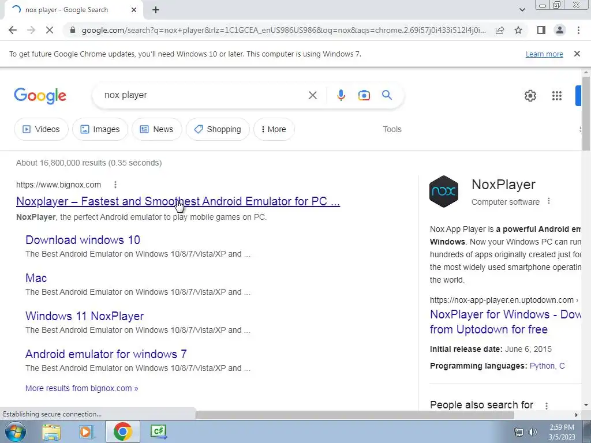Screen dimensions: 591x443
Task: Open a new tab with the plus button
Action: tap(156, 10)
